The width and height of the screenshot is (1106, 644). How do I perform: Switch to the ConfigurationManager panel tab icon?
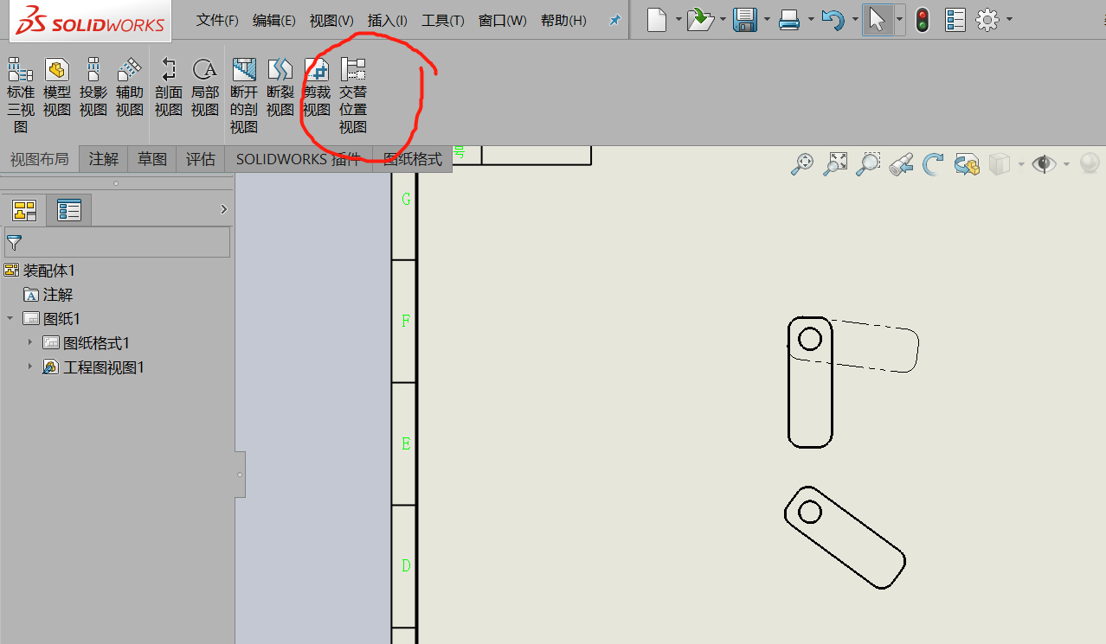click(x=69, y=210)
